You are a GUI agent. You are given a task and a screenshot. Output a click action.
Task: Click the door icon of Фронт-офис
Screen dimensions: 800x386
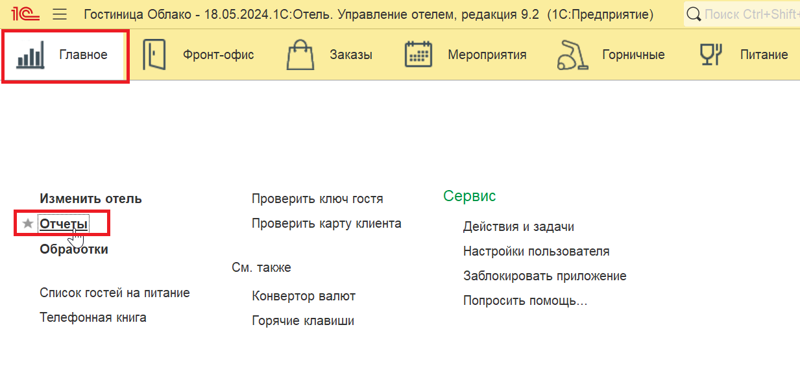(x=154, y=54)
